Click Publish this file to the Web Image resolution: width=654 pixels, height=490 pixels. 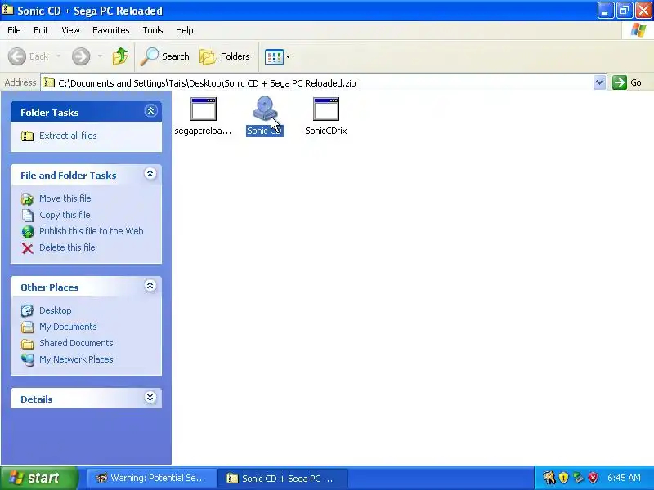click(92, 231)
